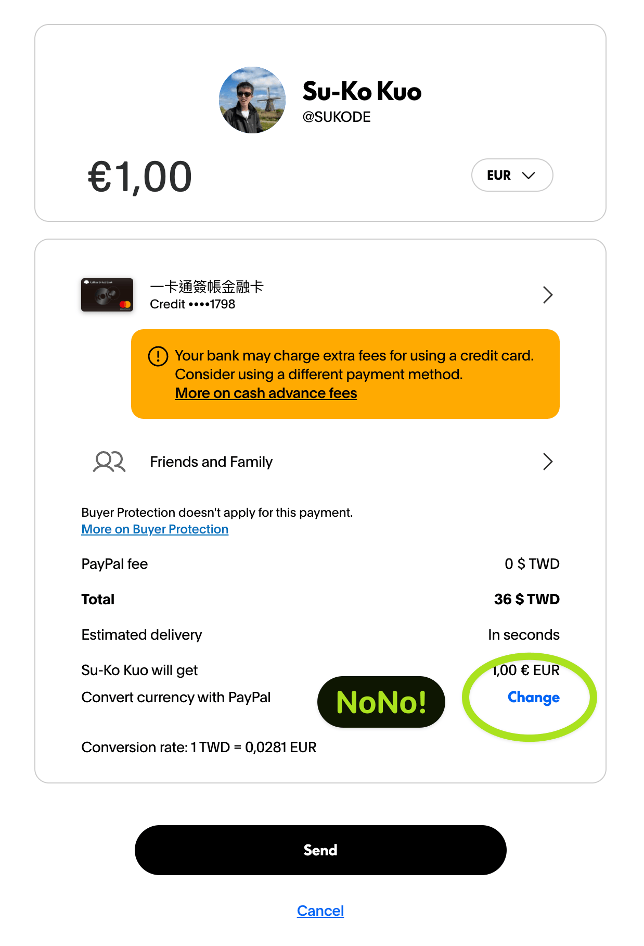This screenshot has height=946, width=644.
Task: Click the recipient name Su-Ko Kuo
Action: point(362,92)
